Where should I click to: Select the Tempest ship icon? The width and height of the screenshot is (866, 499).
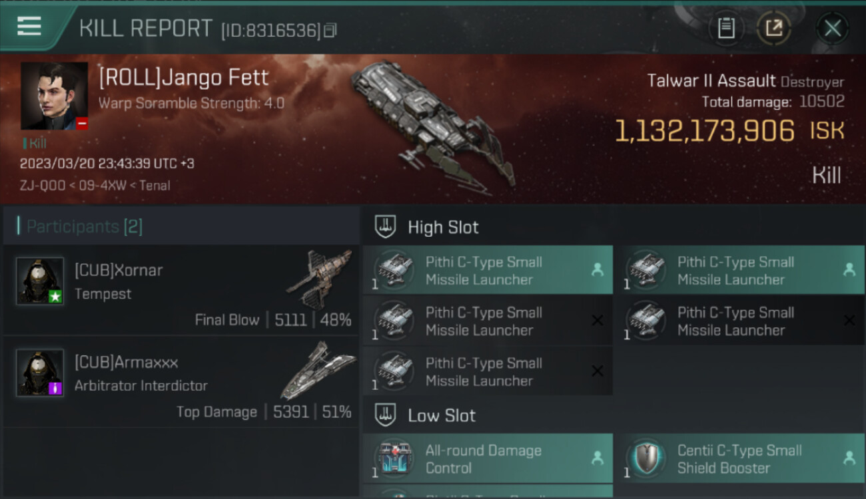(x=318, y=279)
